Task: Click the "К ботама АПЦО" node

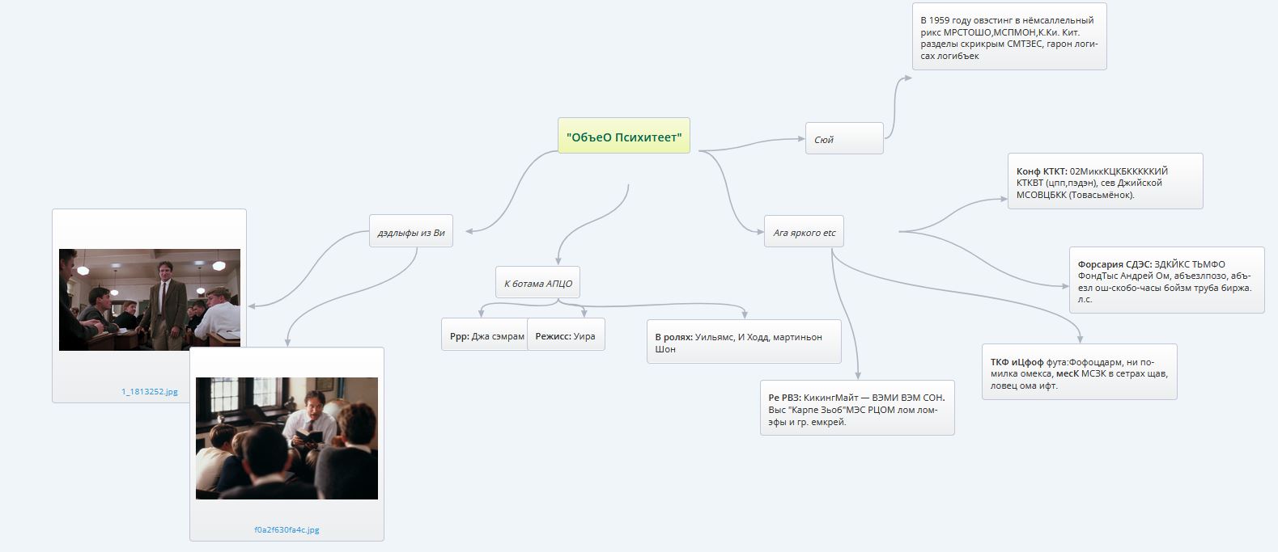Action: (538, 283)
